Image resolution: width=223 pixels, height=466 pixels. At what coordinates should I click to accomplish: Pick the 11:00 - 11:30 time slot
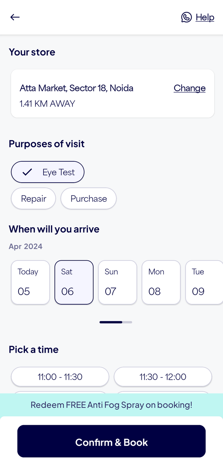[60, 377]
